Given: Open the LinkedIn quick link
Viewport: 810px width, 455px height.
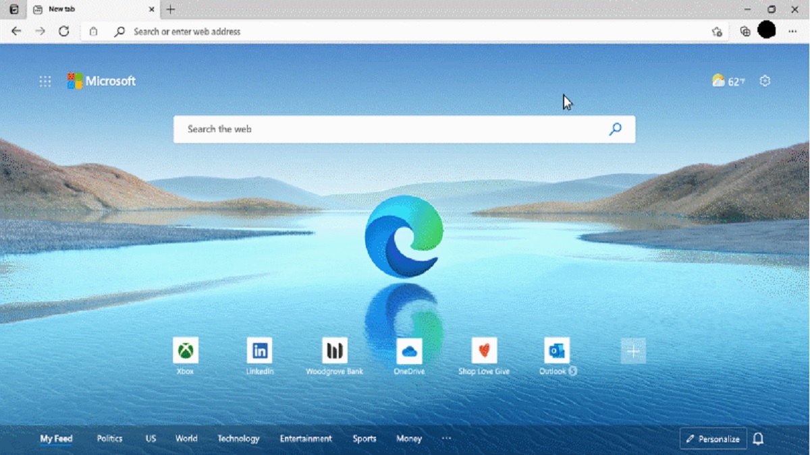Looking at the screenshot, I should (260, 357).
